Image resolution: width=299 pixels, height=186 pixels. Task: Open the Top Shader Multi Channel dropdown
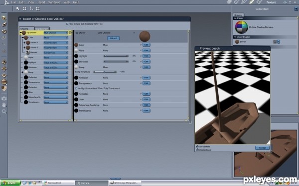56,33
